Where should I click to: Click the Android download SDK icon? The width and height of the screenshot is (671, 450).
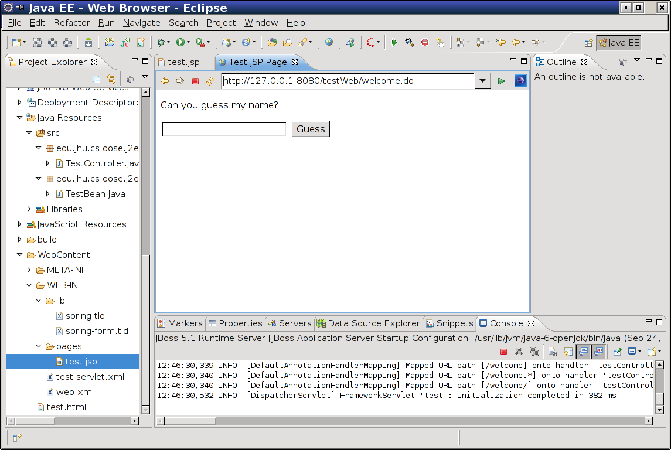[88, 42]
